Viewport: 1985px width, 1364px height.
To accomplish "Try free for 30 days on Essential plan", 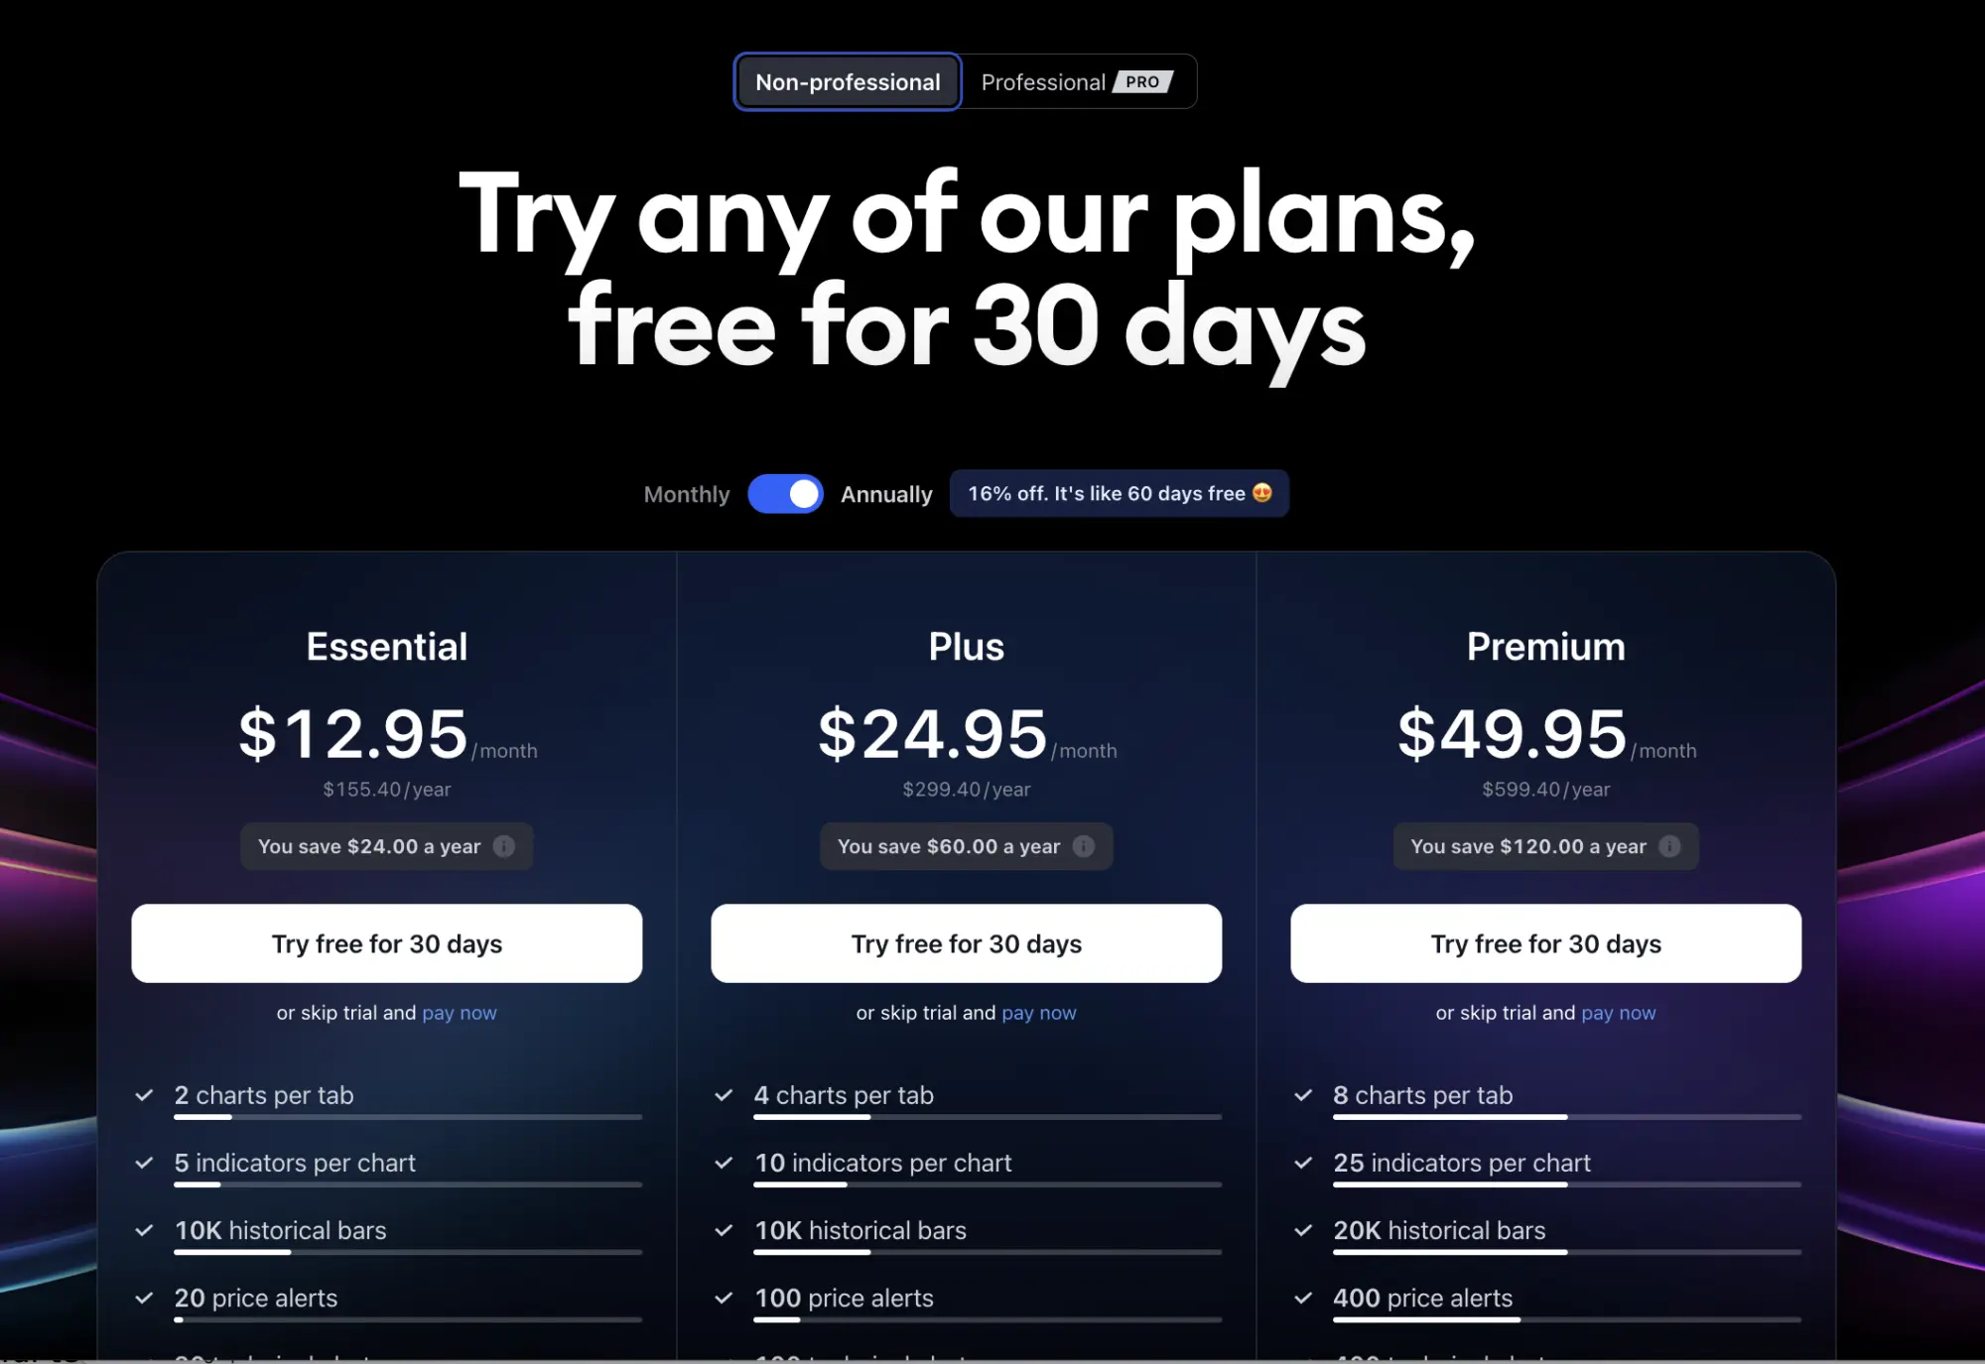I will [x=386, y=942].
